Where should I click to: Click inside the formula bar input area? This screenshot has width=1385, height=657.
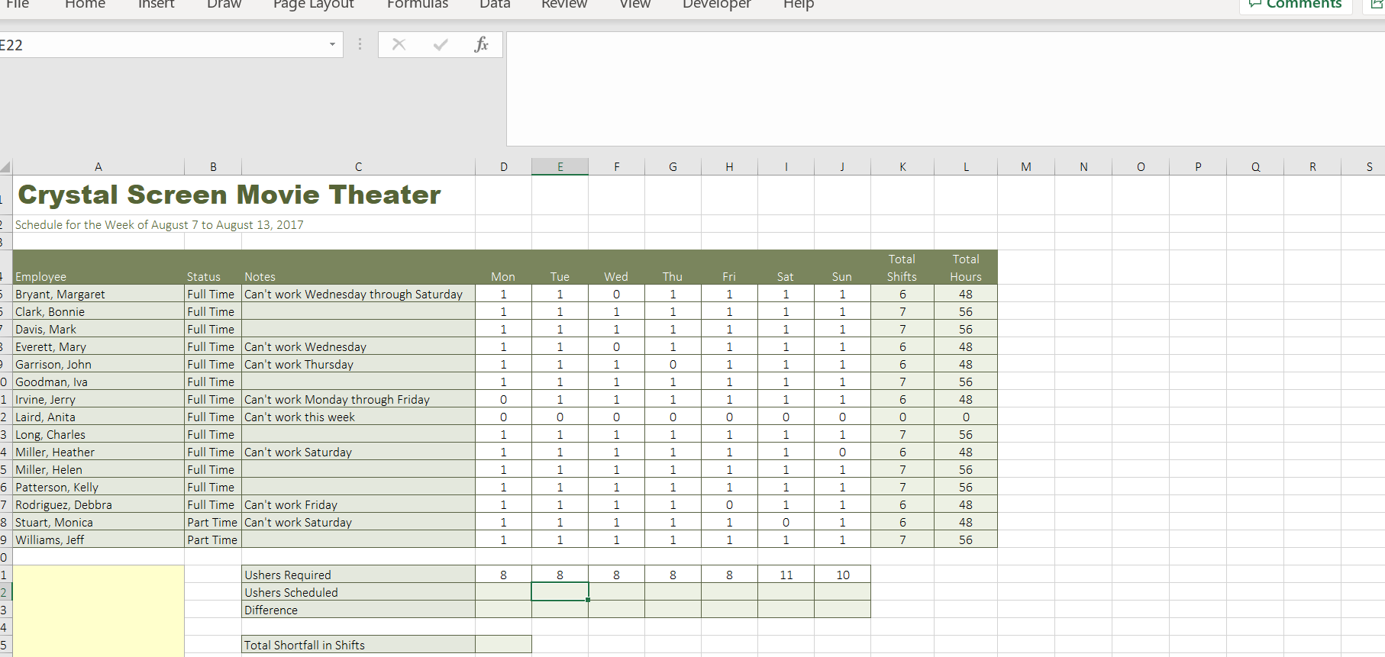click(x=945, y=89)
